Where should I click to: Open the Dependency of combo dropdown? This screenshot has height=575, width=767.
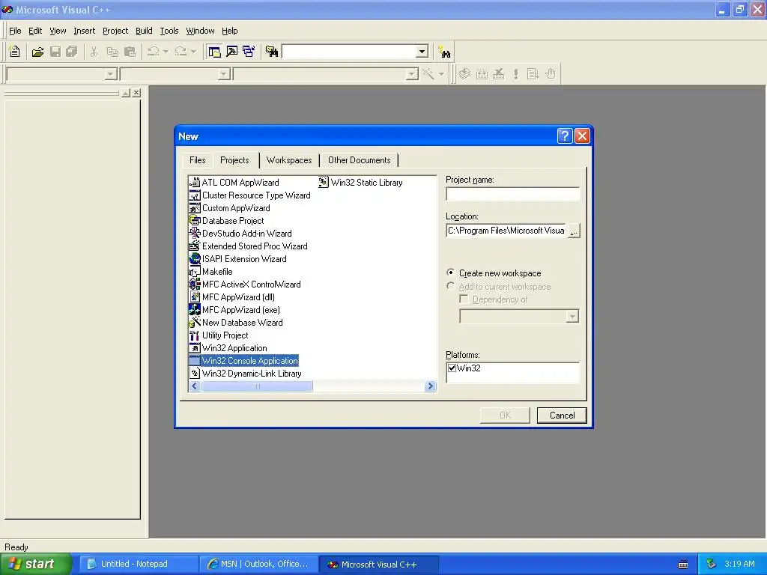tap(572, 317)
